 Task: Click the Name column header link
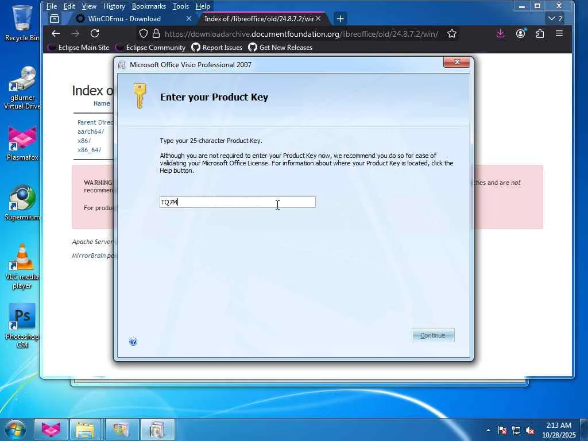[102, 103]
